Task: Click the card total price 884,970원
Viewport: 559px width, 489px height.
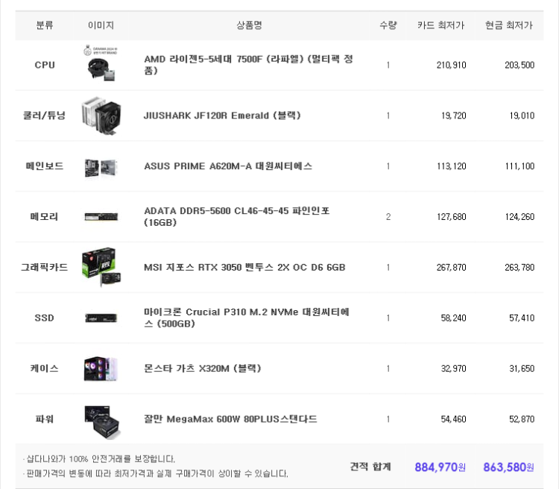Action: (440, 467)
